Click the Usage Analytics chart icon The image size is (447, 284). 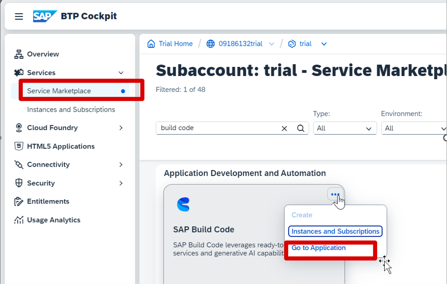(x=19, y=220)
